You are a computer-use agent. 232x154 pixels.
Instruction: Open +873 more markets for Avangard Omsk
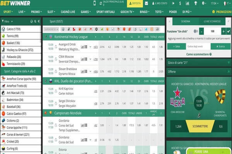tap(96, 47)
